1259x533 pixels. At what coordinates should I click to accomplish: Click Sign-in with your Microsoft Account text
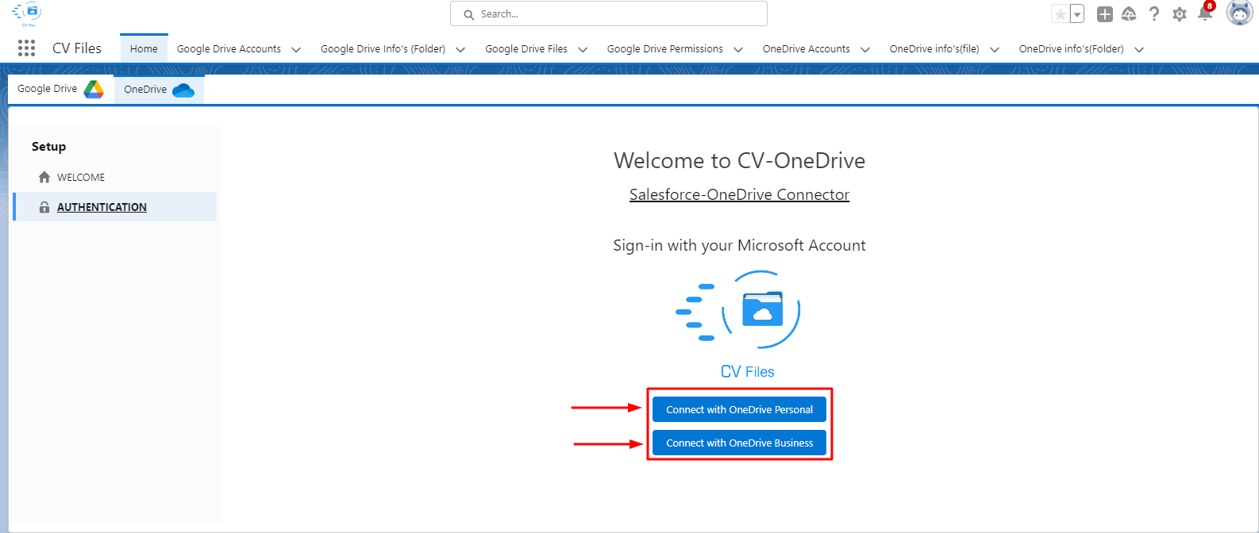(739, 245)
